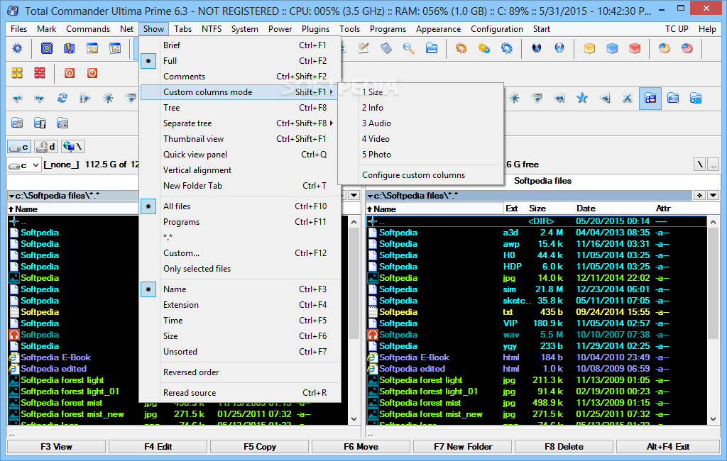Choose Programs filter option
Viewport: 727px width, 461px height.
click(241, 222)
